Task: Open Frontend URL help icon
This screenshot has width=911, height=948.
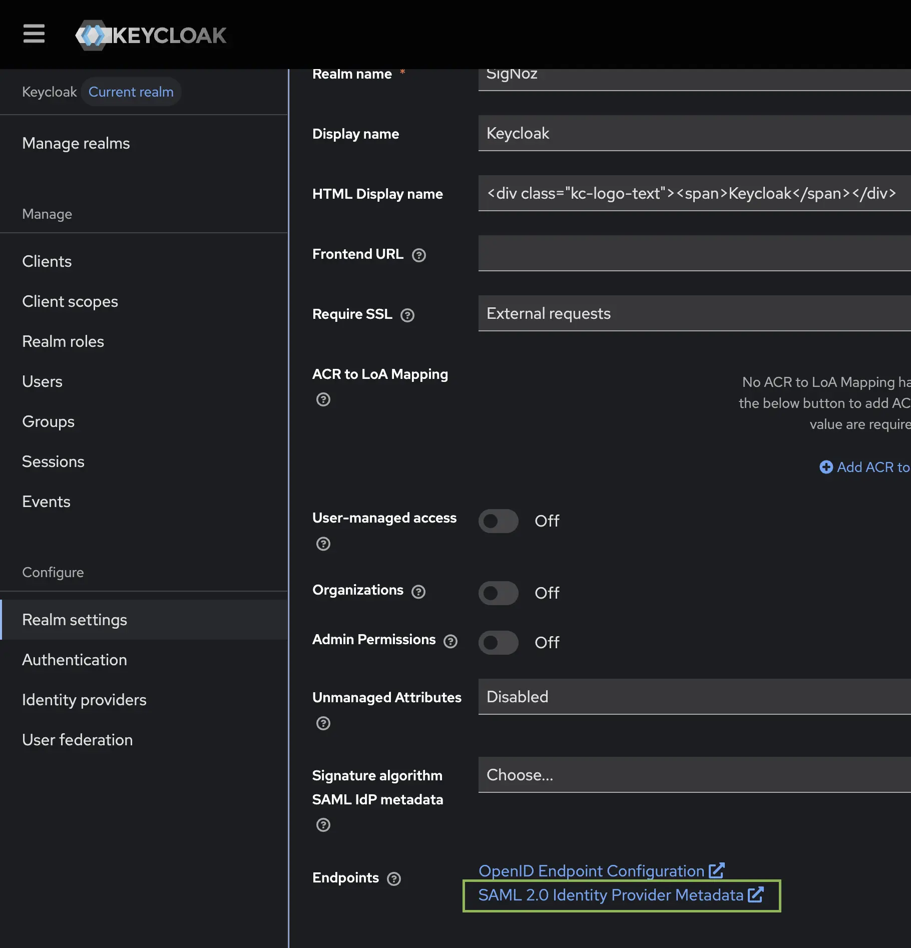Action: click(x=419, y=255)
